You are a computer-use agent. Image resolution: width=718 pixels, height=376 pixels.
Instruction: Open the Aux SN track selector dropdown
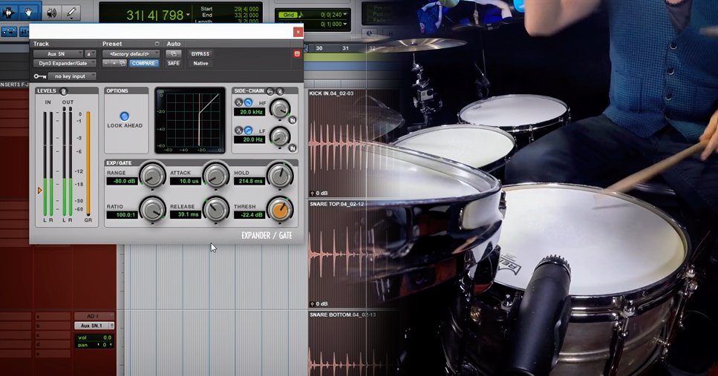point(57,53)
